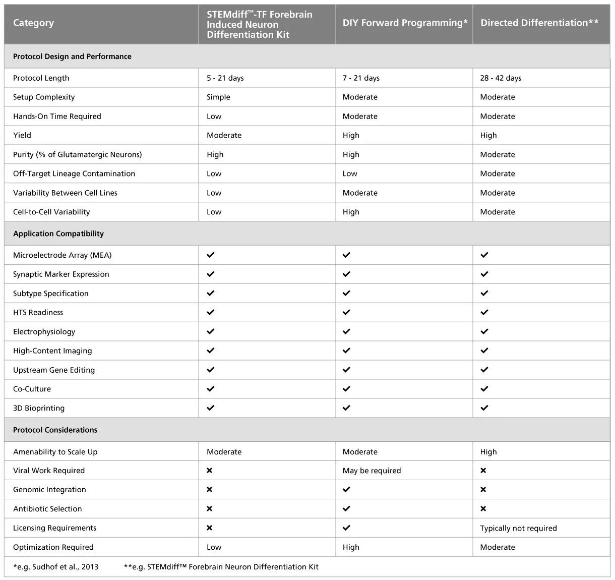Click the 'May be required' cell in Viral Work row
Screen dimensions: 615x580
[372, 471]
